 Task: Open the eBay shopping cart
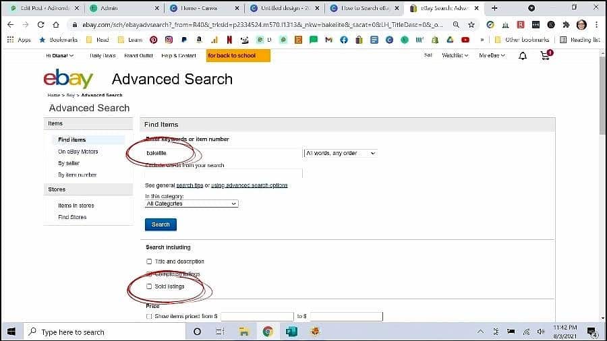point(545,56)
